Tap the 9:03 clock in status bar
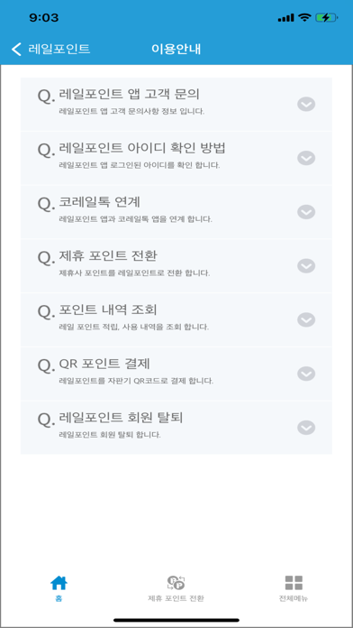This screenshot has width=353, height=628. click(44, 18)
